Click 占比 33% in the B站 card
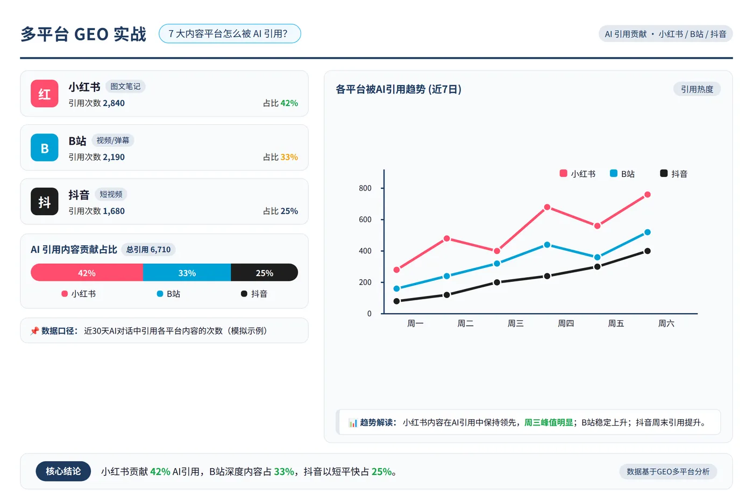753x502 pixels. (280, 157)
